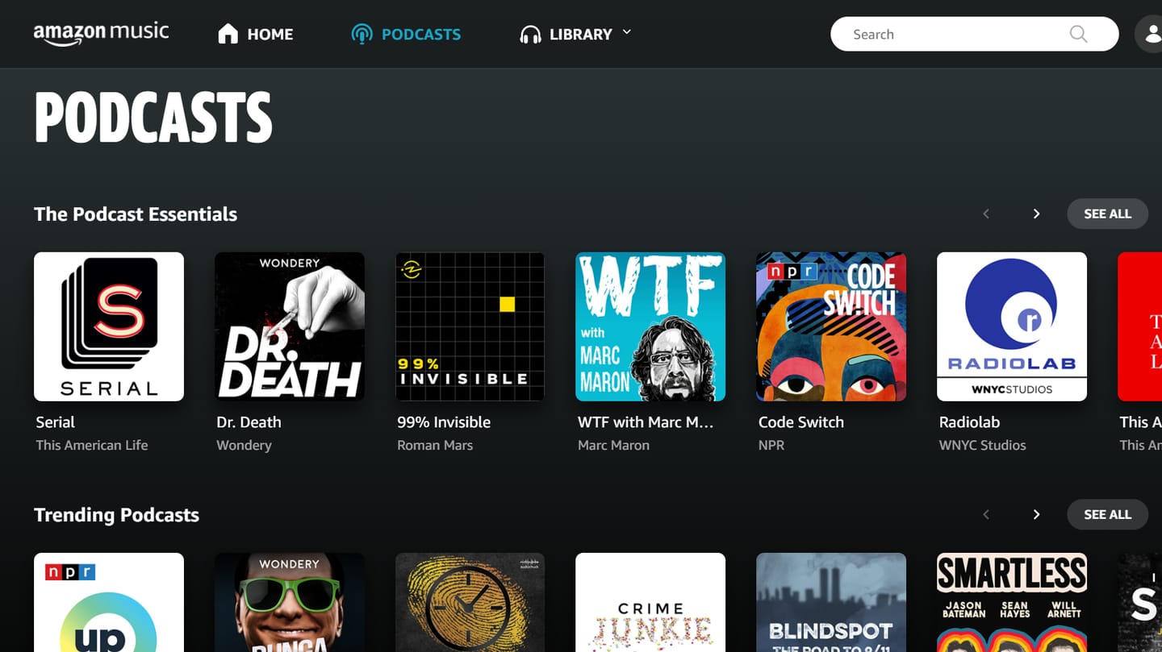Click the Dr. Death title link
The image size is (1162, 652).
249,422
